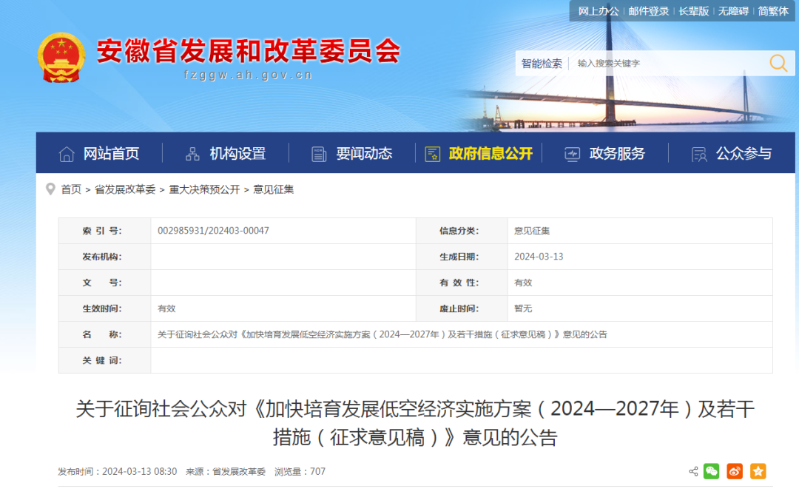Click the location pin breadcrumb icon

(x=50, y=189)
